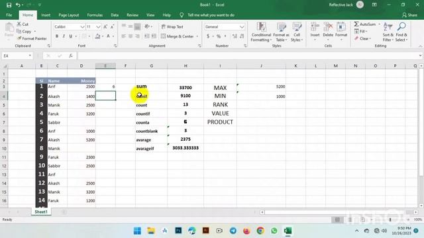
Task: Open the Calibri font name dropdown
Action: (x=82, y=26)
